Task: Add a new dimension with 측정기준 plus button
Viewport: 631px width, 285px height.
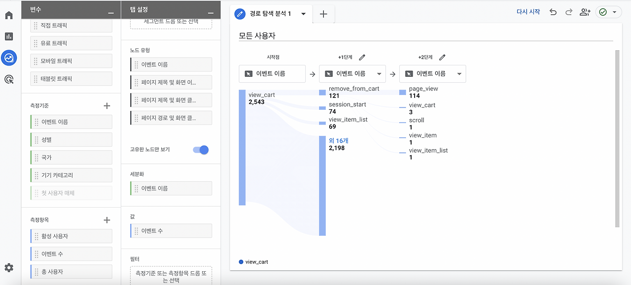Action: pos(106,105)
